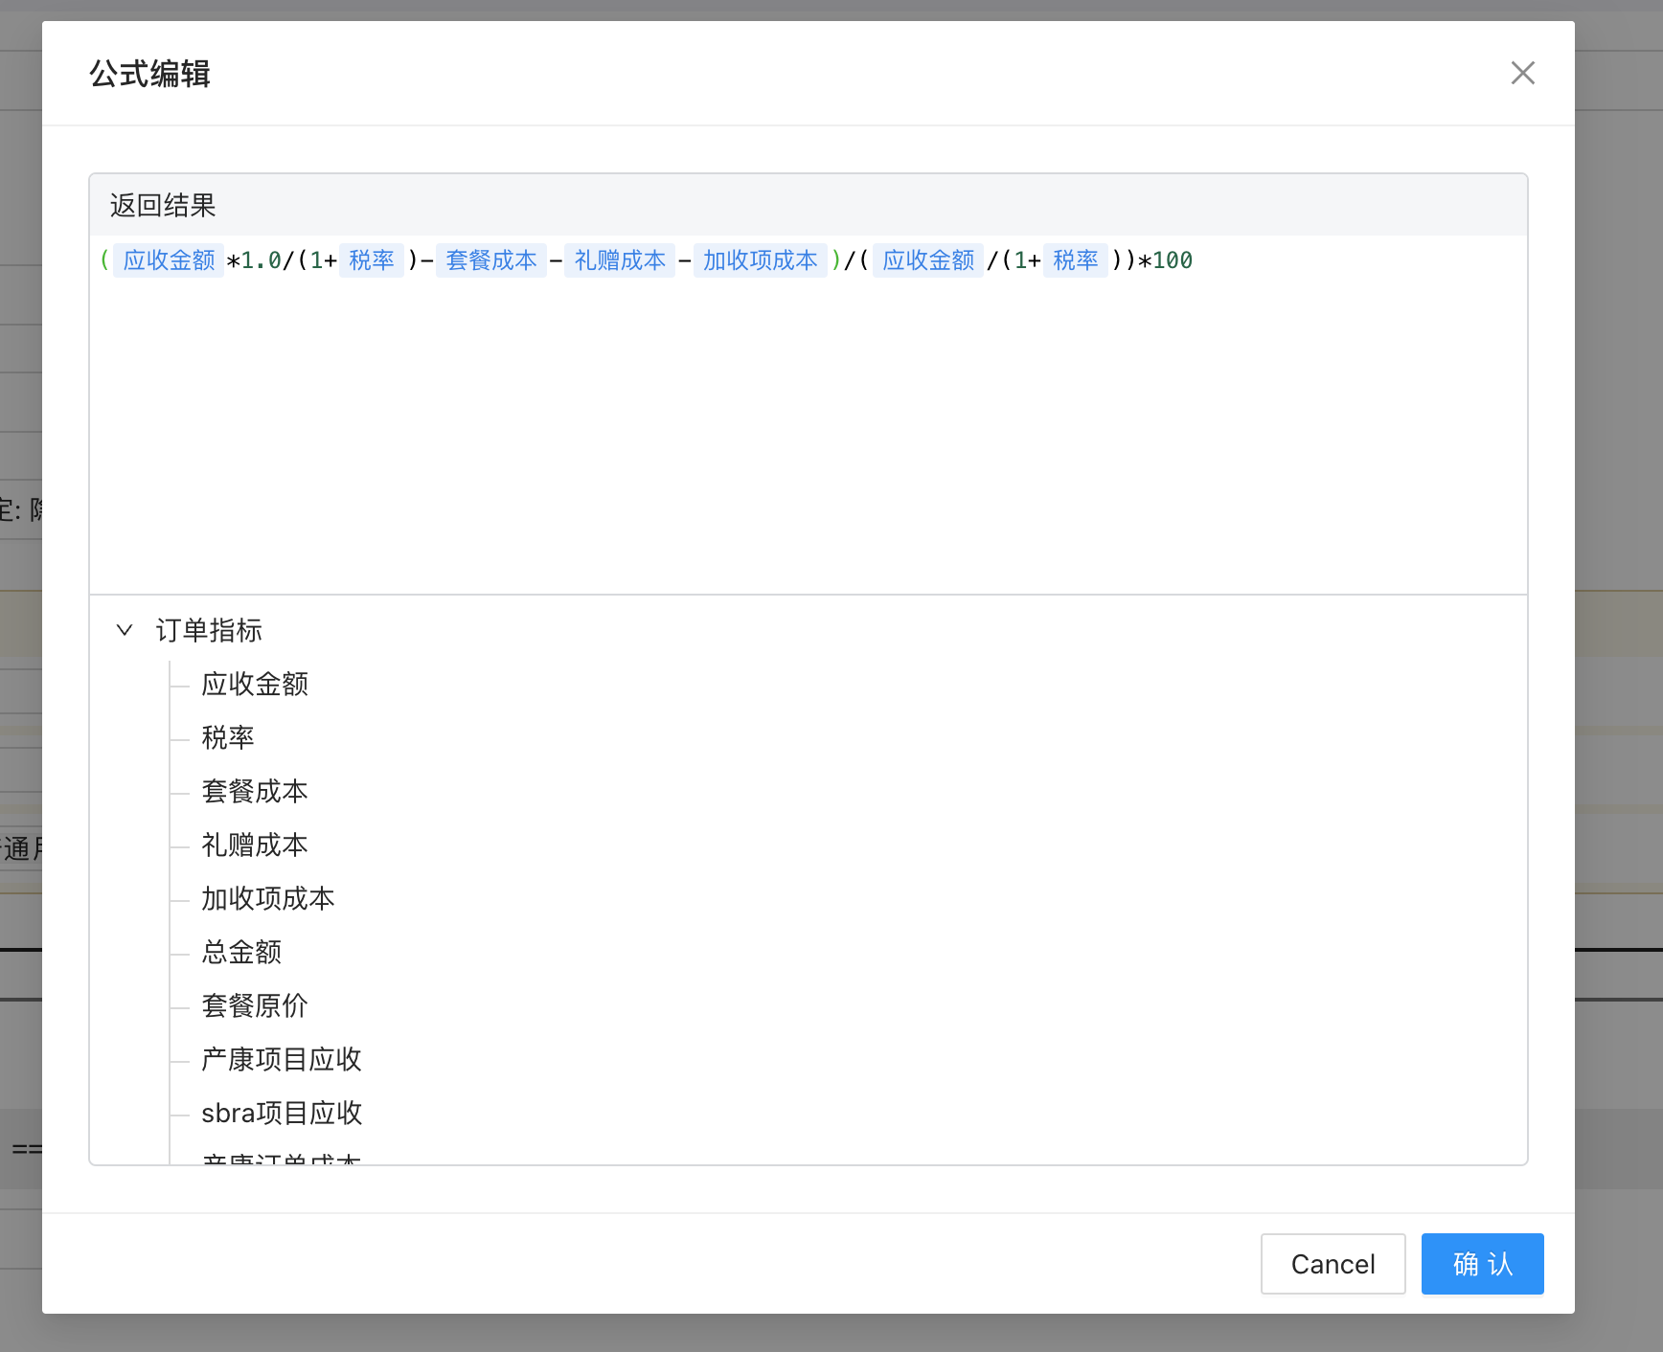Click the 返回结果 header label

(163, 206)
